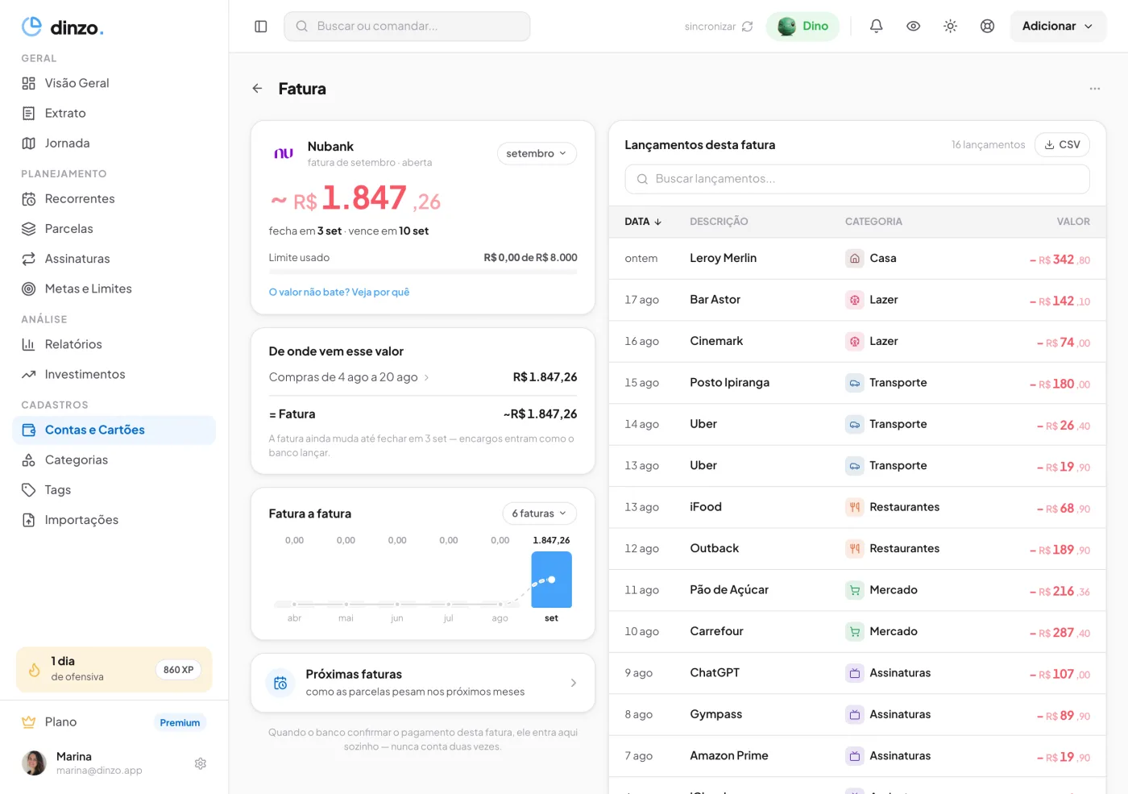
Task: Open the 6 faturas dropdown
Action: [x=539, y=513]
